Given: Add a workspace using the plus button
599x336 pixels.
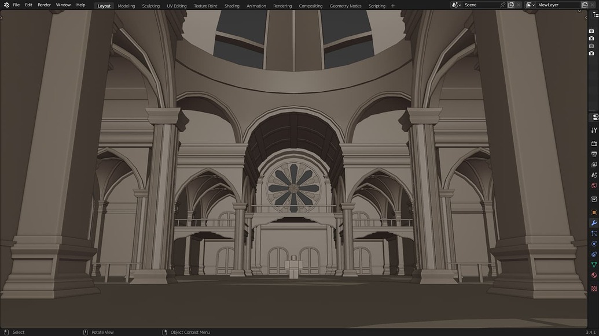Looking at the screenshot, I should [x=393, y=6].
